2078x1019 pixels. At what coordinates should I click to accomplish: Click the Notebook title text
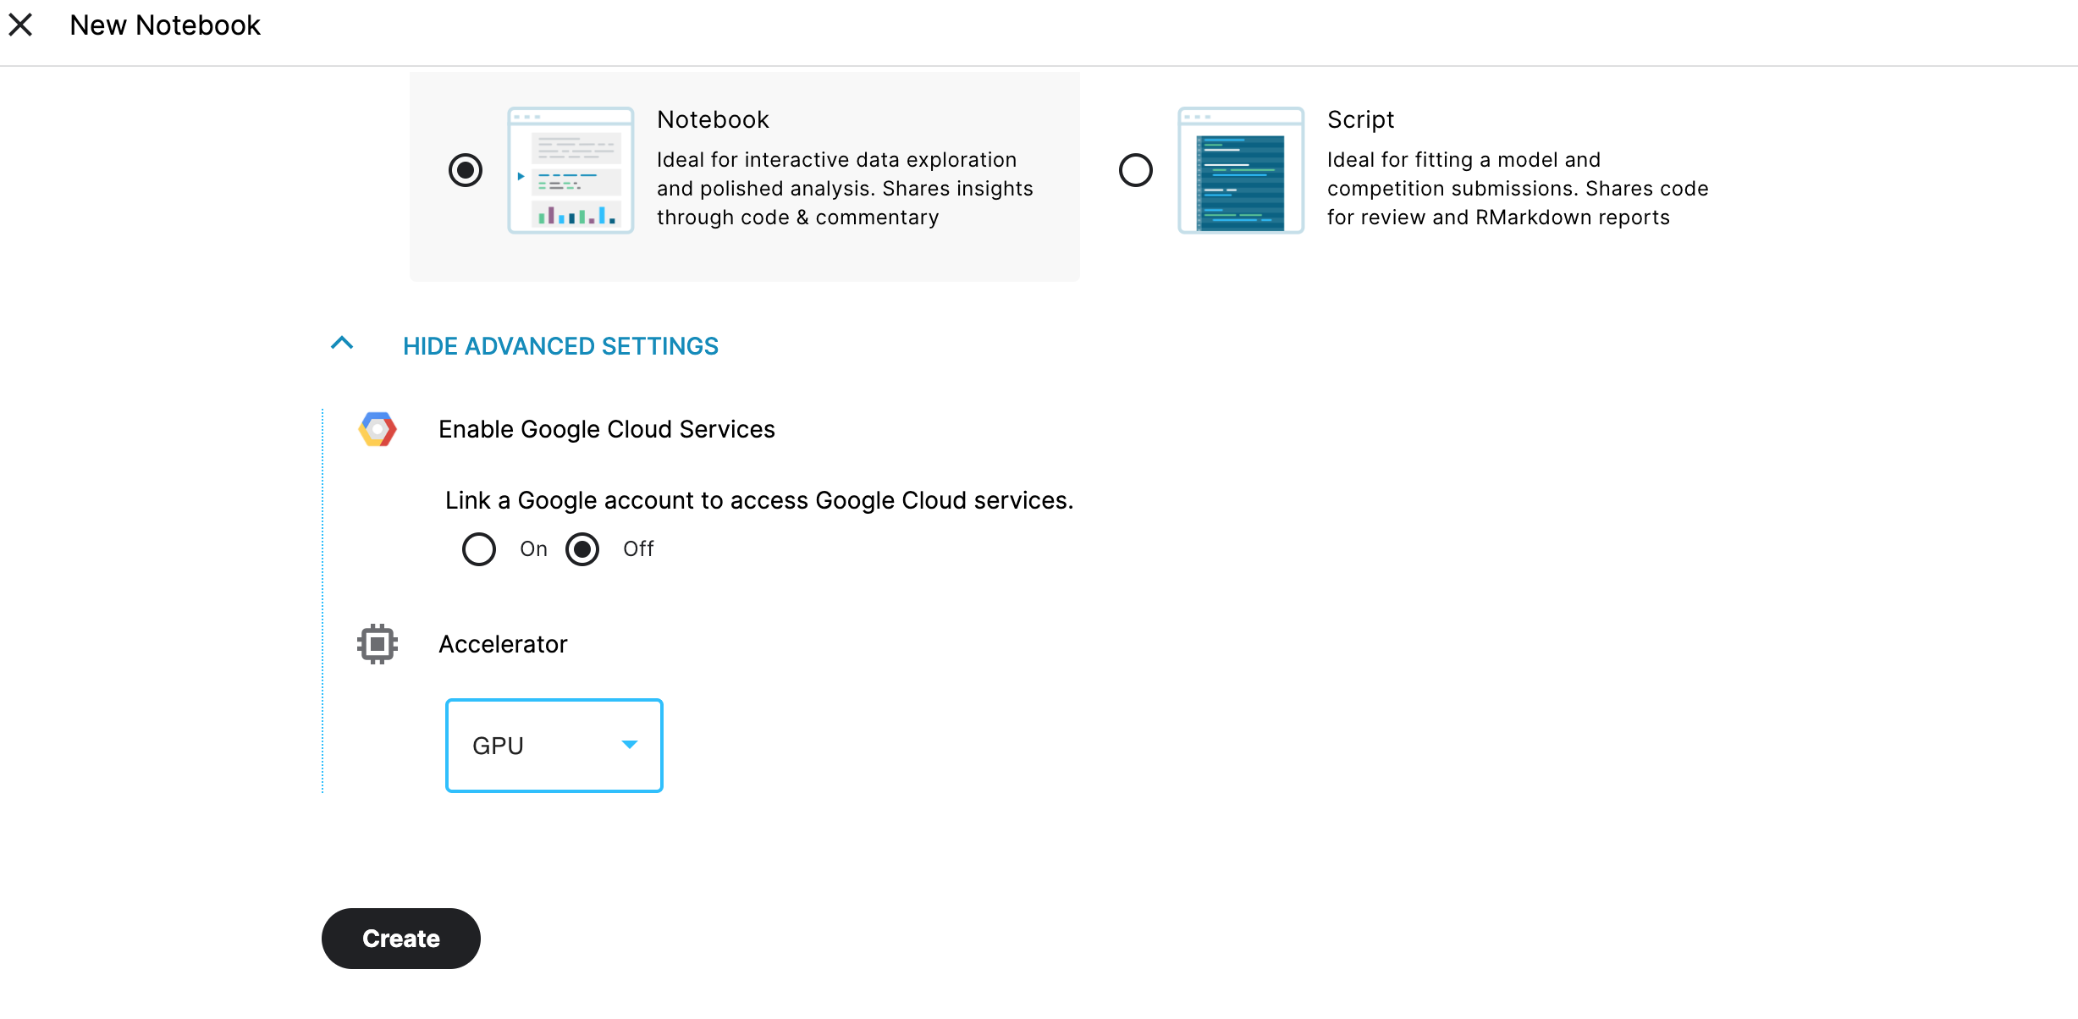point(713,119)
